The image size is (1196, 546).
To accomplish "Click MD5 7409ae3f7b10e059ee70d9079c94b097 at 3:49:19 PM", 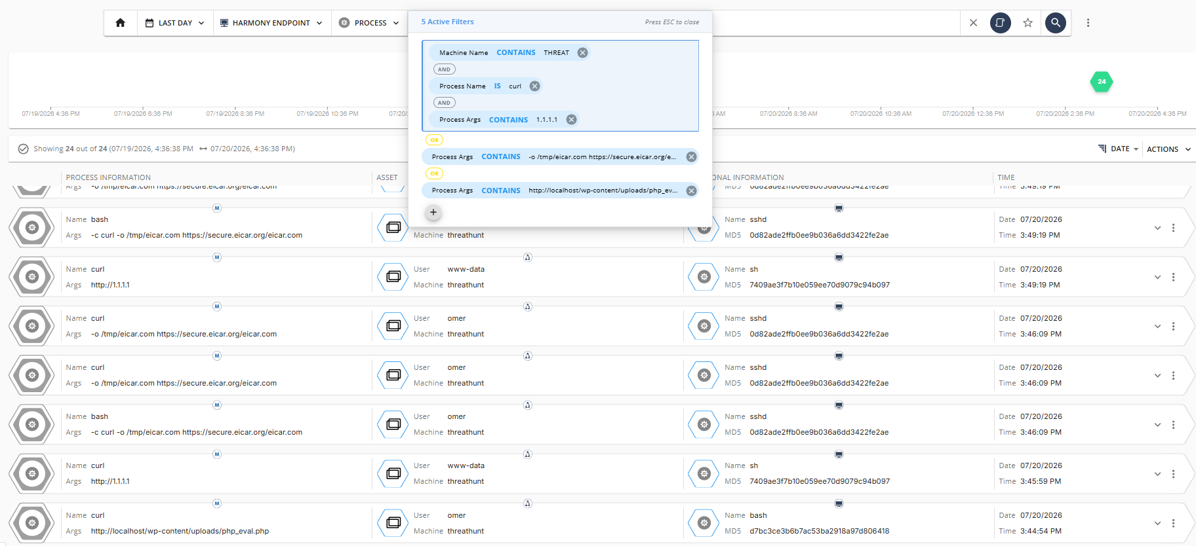I will pyautogui.click(x=820, y=285).
